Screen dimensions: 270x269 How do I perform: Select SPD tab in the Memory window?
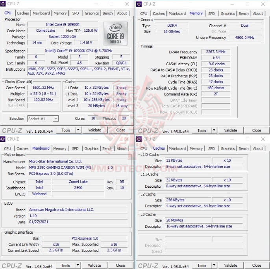point(211,14)
